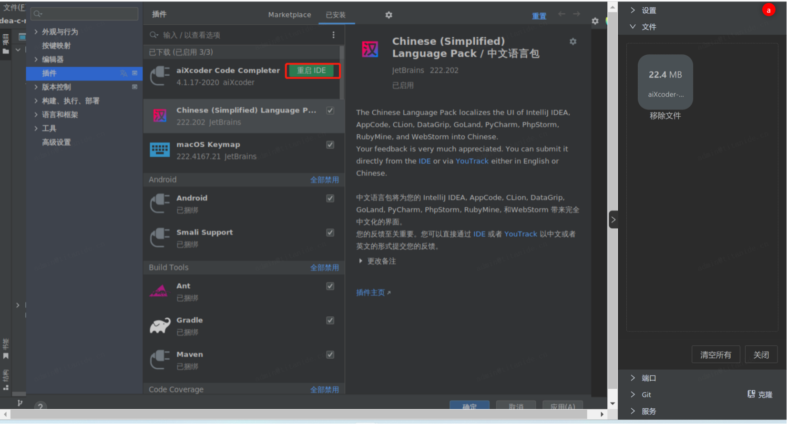This screenshot has width=787, height=424.
Task: Open the help question mark icon
Action: 41,406
